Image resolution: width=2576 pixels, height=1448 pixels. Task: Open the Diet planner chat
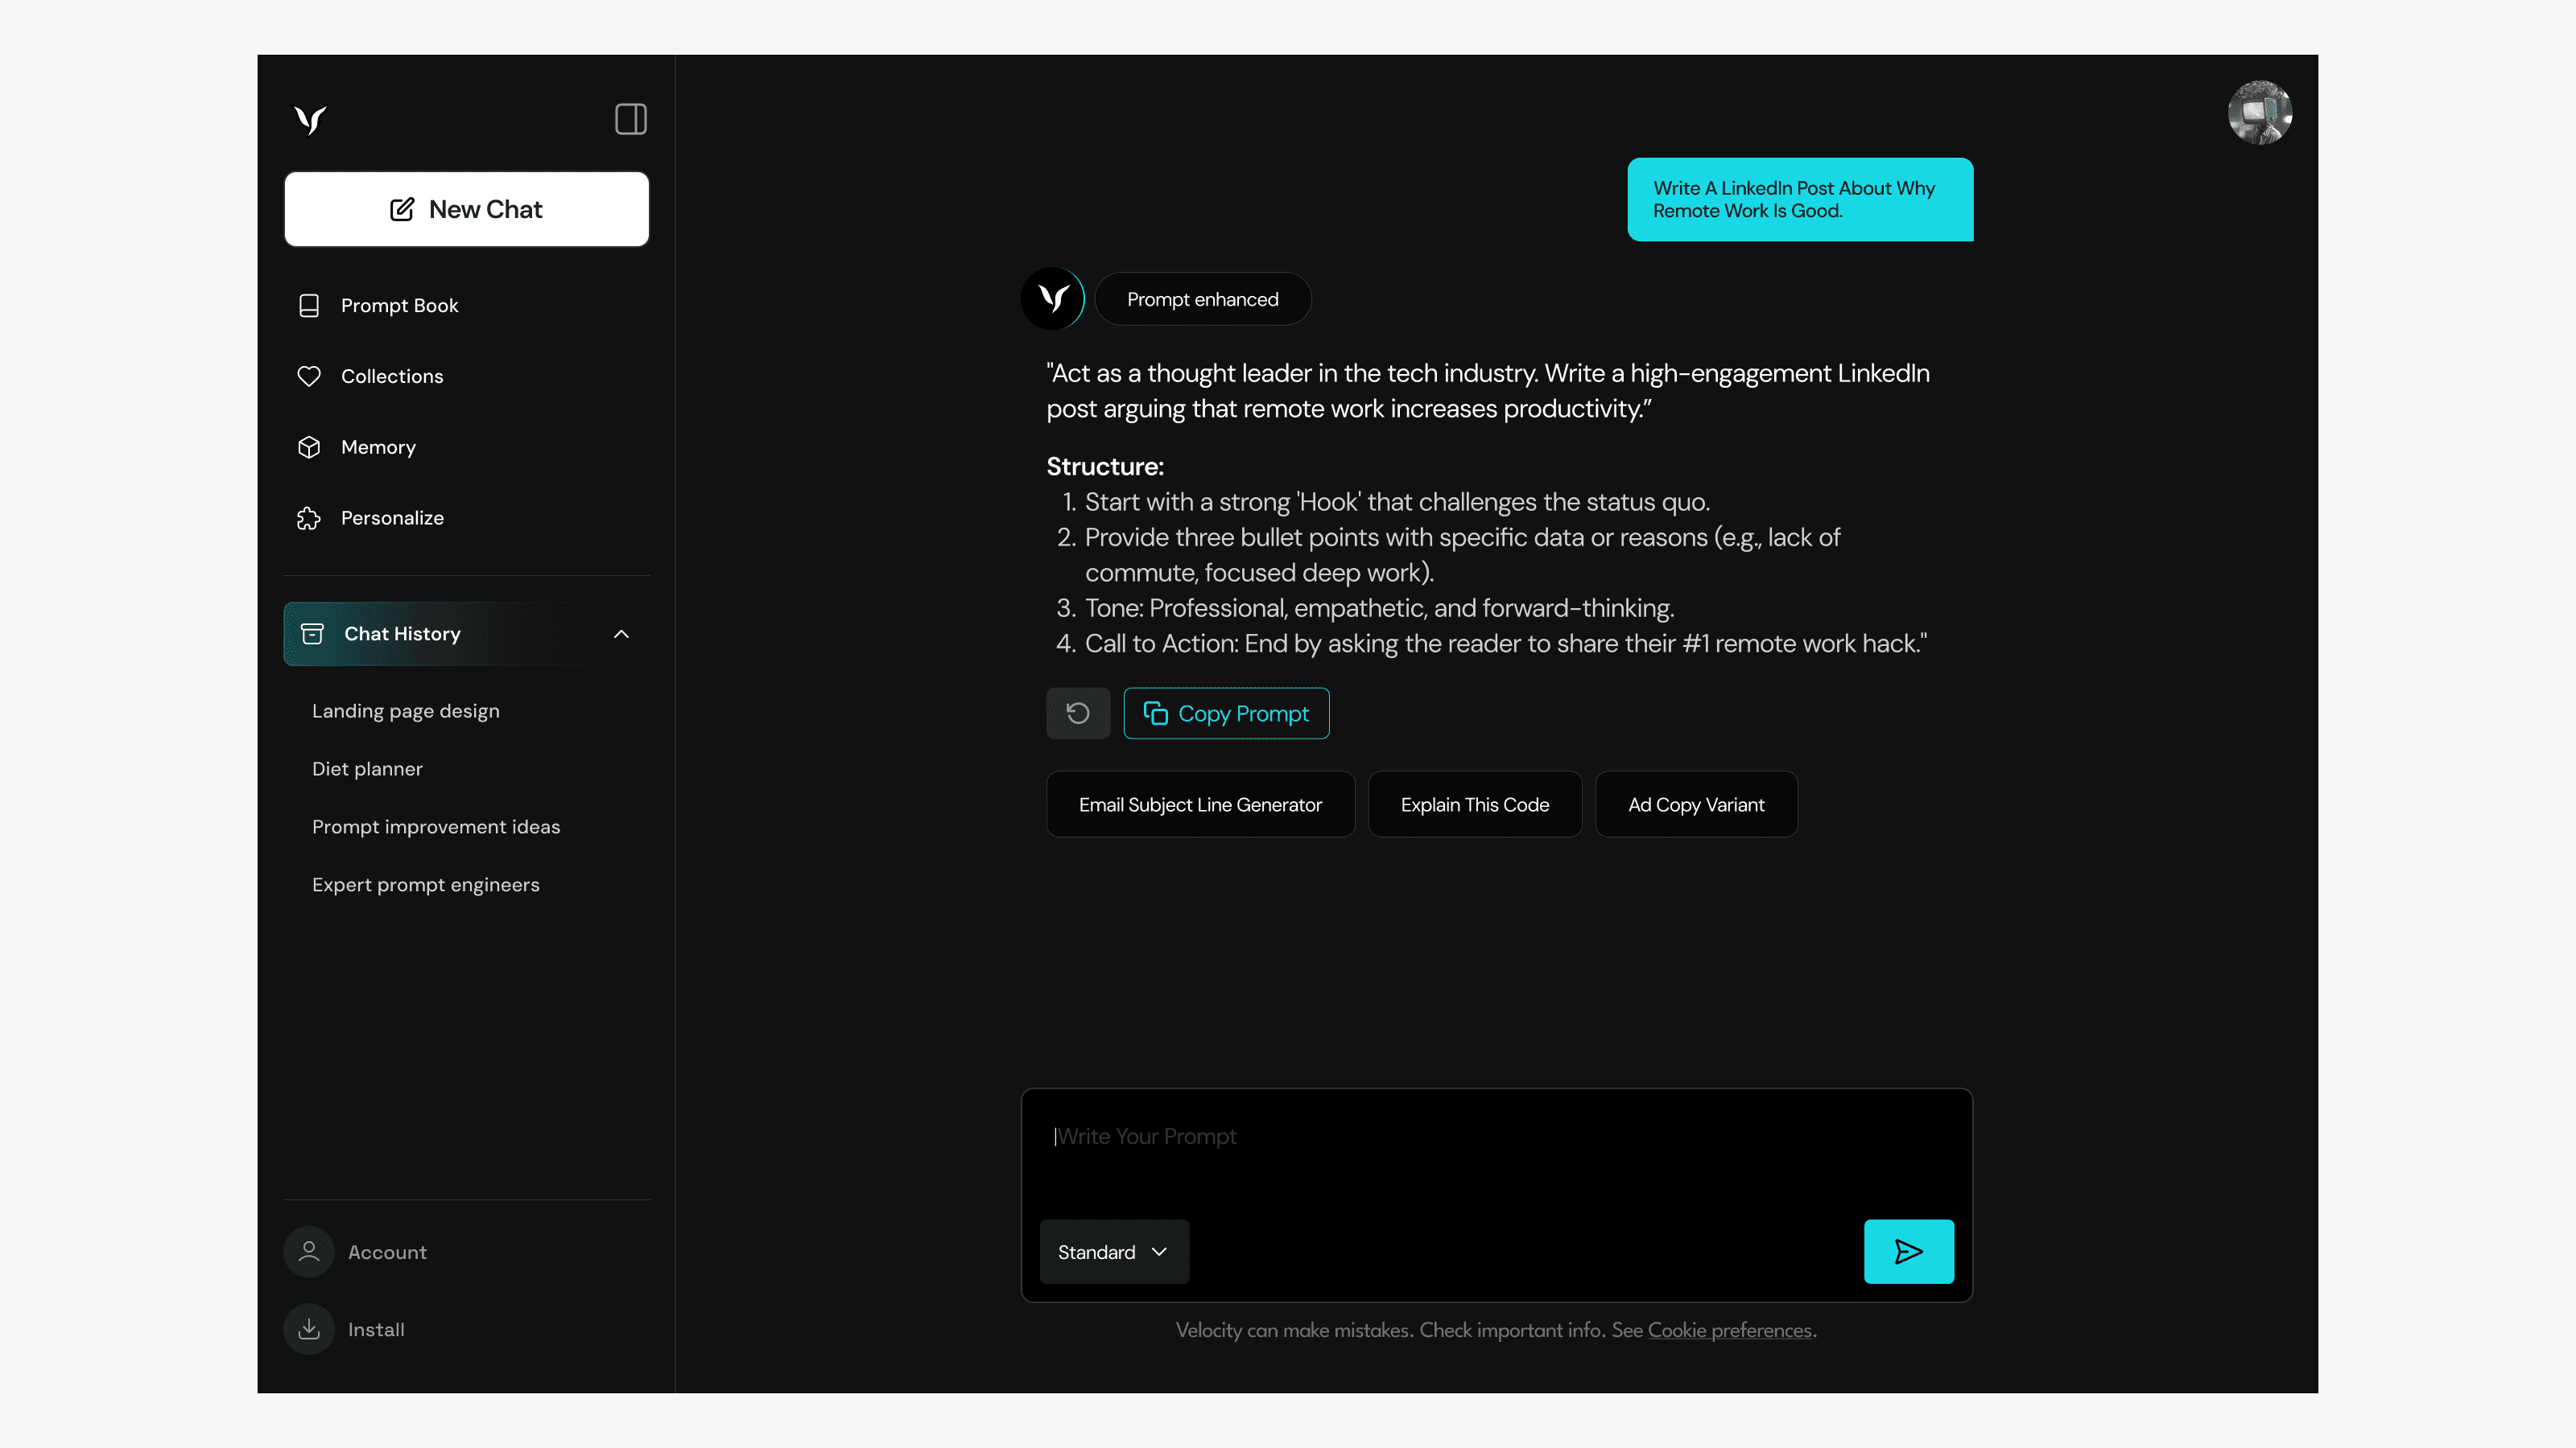click(367, 768)
